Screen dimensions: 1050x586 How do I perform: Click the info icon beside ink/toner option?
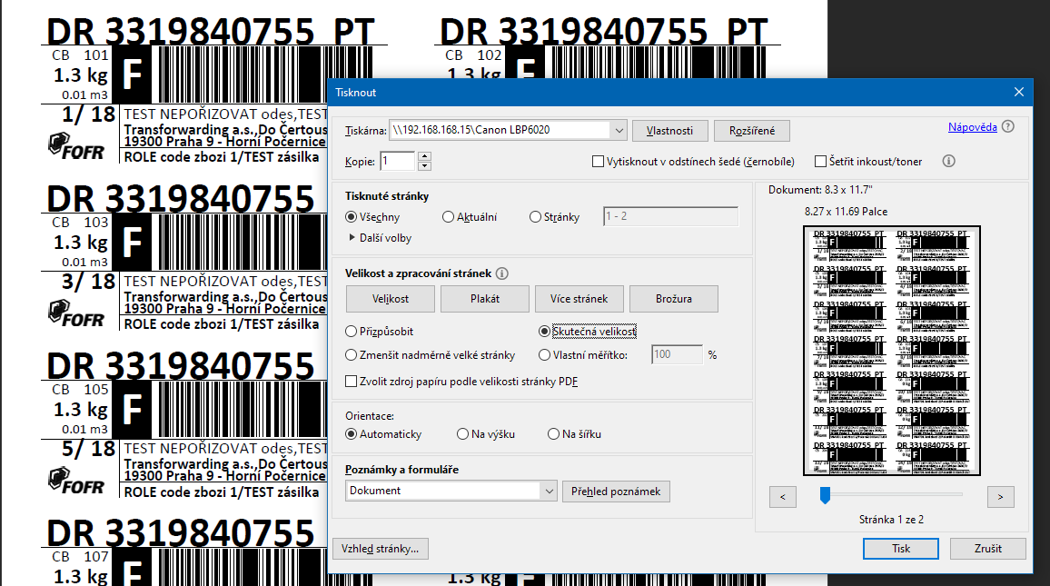[948, 162]
